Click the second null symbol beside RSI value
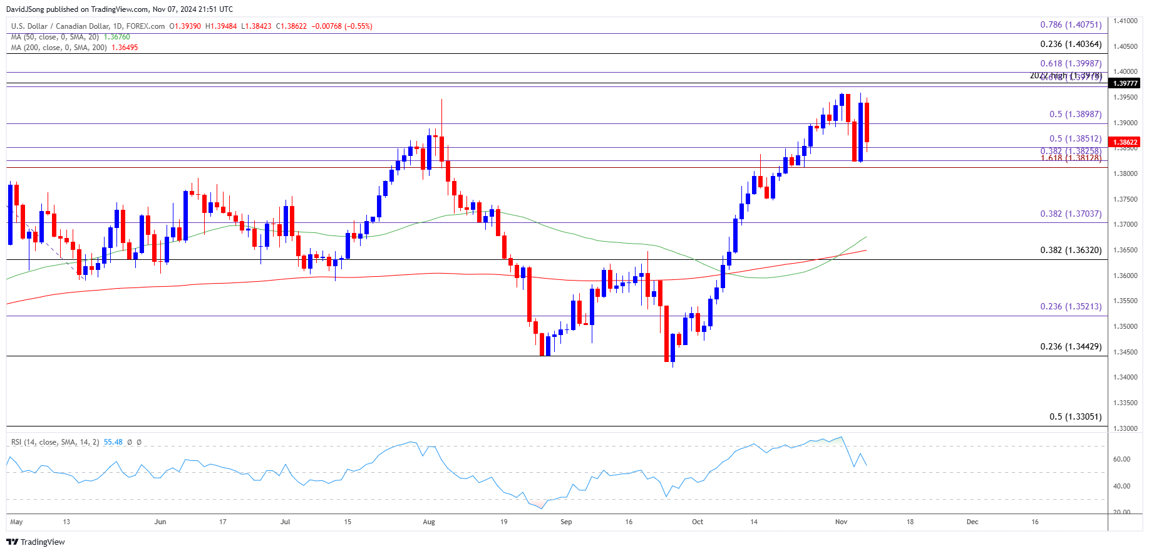 pyautogui.click(x=139, y=442)
